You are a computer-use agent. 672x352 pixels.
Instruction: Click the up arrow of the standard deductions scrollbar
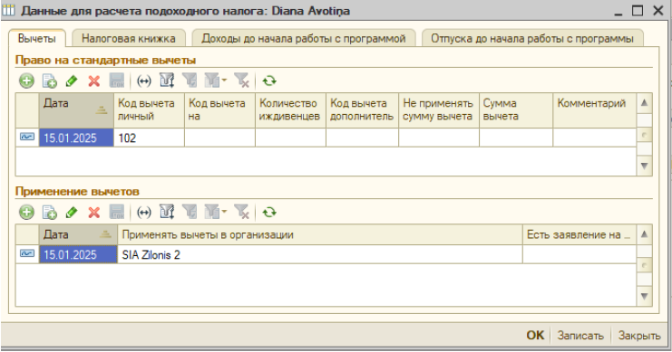tap(644, 102)
